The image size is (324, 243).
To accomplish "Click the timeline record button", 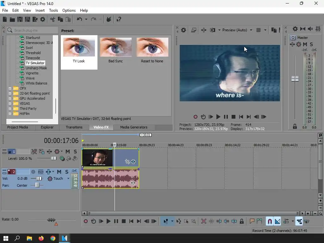I will click(x=85, y=221).
